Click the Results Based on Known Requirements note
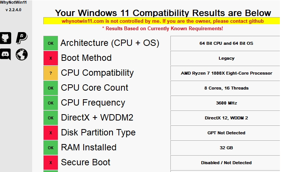This screenshot has width=281, height=172. pyautogui.click(x=163, y=28)
